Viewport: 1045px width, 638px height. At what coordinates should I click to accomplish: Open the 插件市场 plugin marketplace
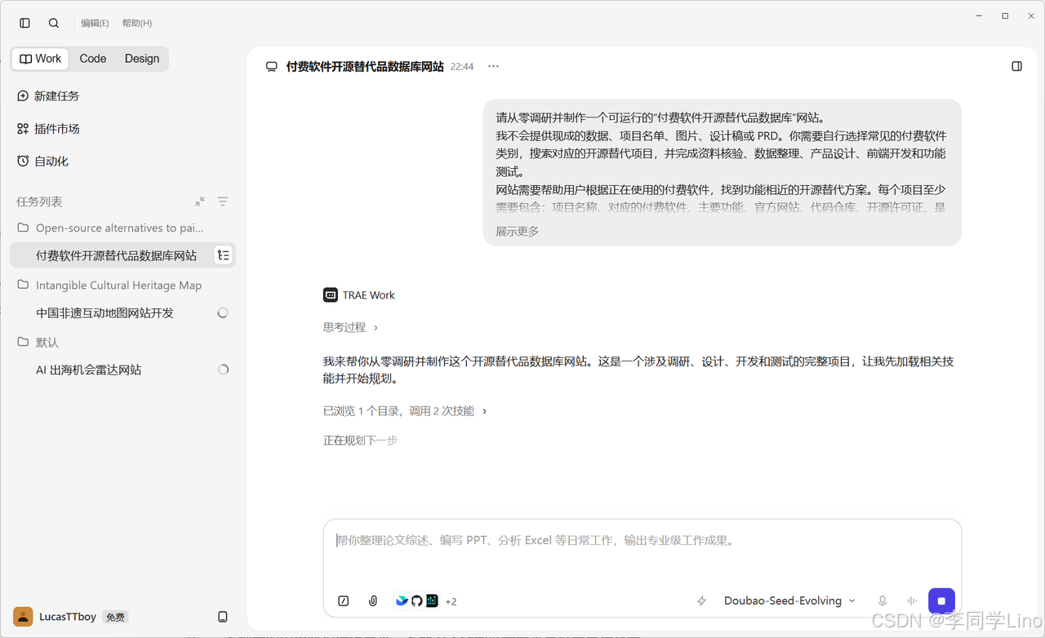(x=48, y=129)
